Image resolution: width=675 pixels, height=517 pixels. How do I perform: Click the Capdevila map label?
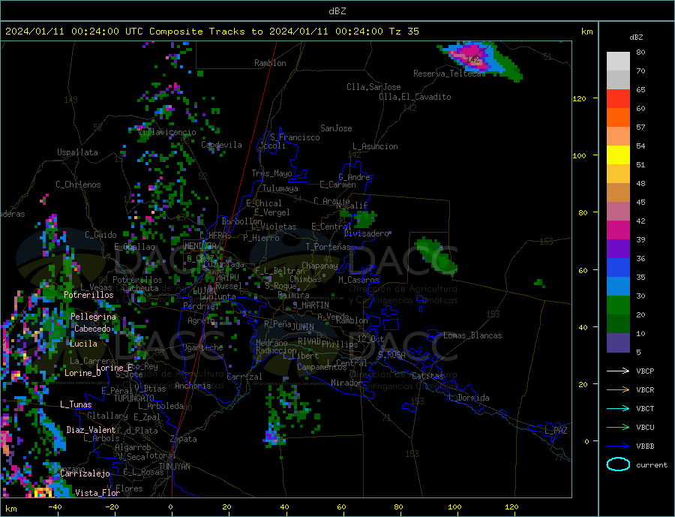(222, 145)
